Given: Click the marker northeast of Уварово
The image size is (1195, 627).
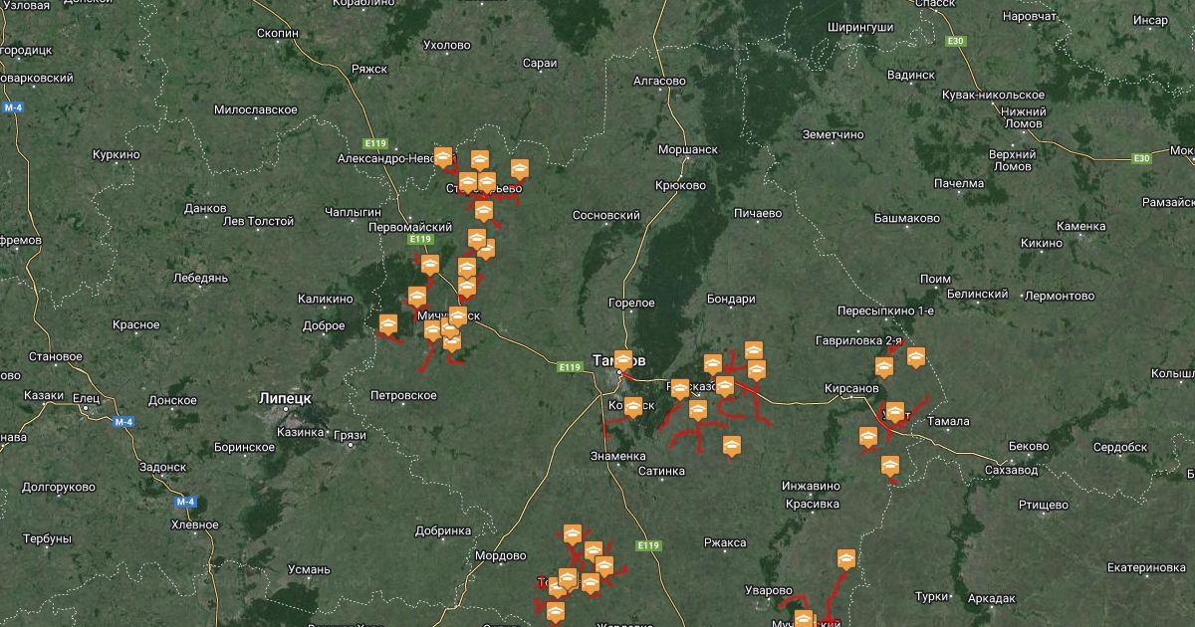Looking at the screenshot, I should pyautogui.click(x=846, y=558).
